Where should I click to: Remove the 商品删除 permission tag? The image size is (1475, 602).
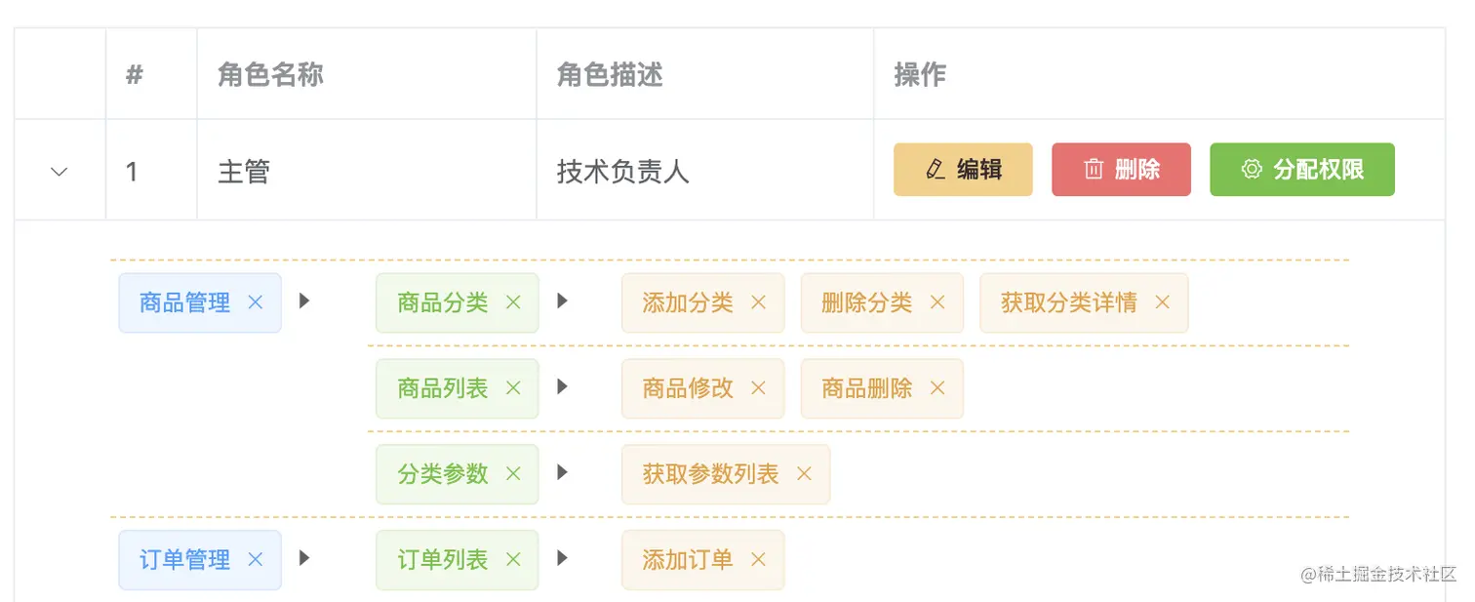click(937, 388)
